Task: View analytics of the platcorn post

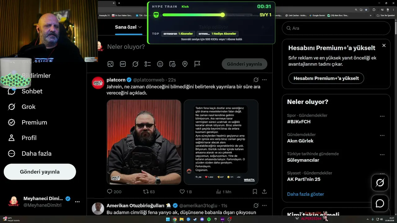Action: (224, 192)
